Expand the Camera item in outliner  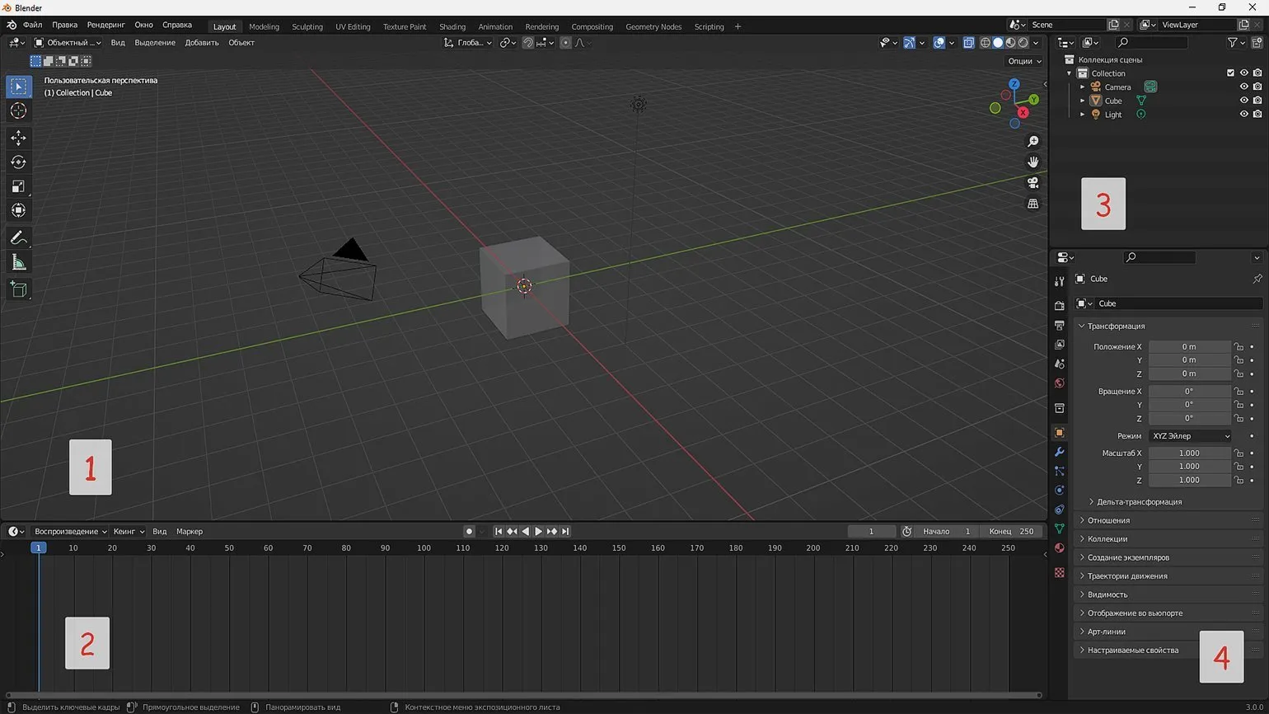point(1082,87)
